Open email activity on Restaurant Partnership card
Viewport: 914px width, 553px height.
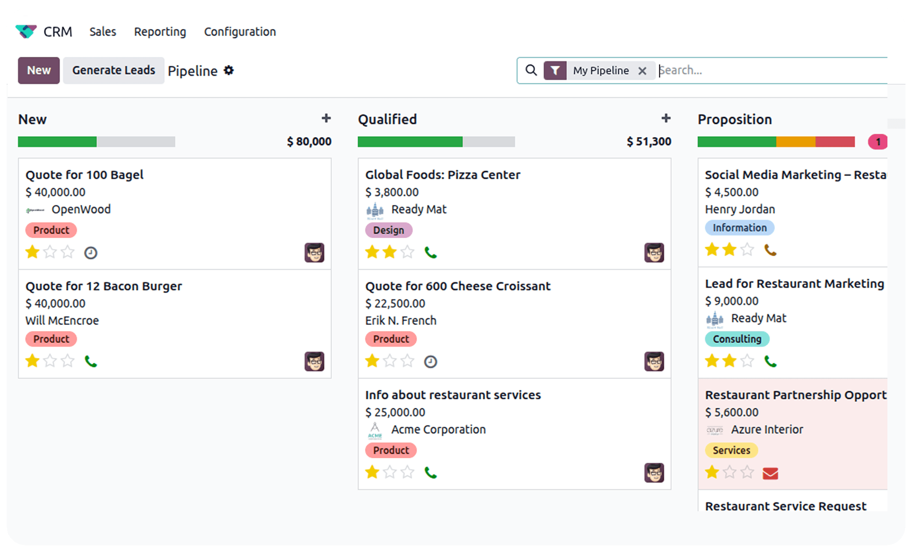pos(770,473)
